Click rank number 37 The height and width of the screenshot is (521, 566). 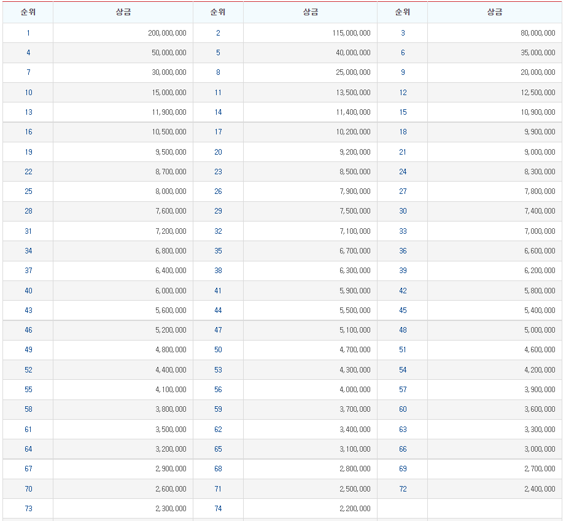[x=28, y=270]
